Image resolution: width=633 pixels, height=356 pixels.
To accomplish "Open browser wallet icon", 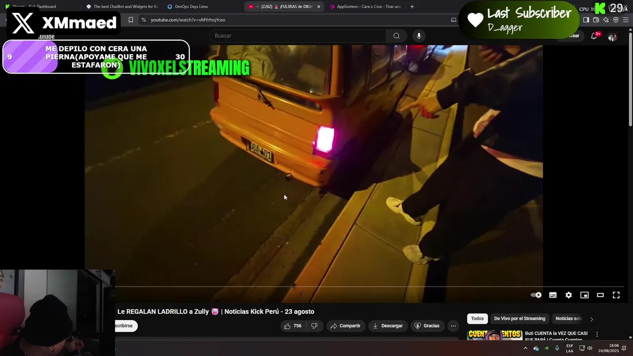I will click(596, 20).
